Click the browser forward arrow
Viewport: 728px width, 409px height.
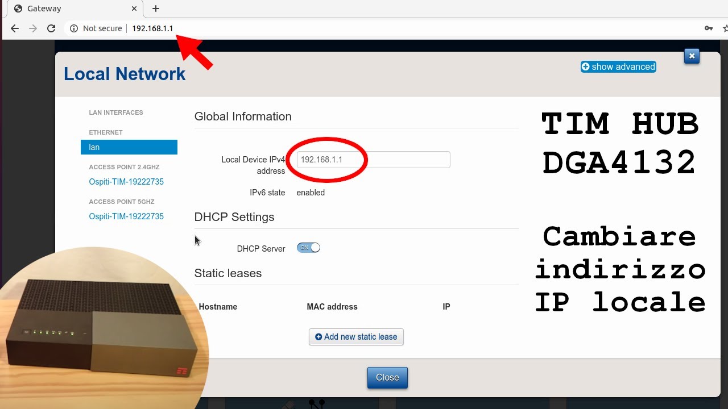click(x=33, y=28)
